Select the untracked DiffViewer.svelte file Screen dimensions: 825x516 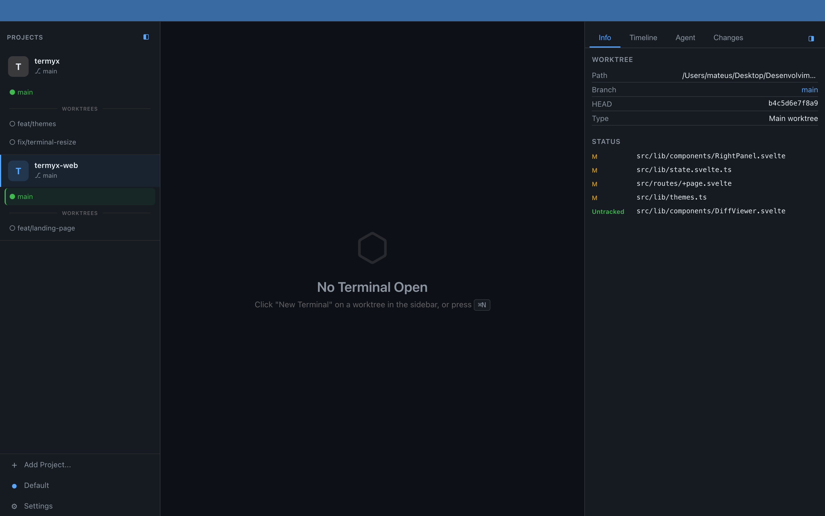[x=711, y=211]
